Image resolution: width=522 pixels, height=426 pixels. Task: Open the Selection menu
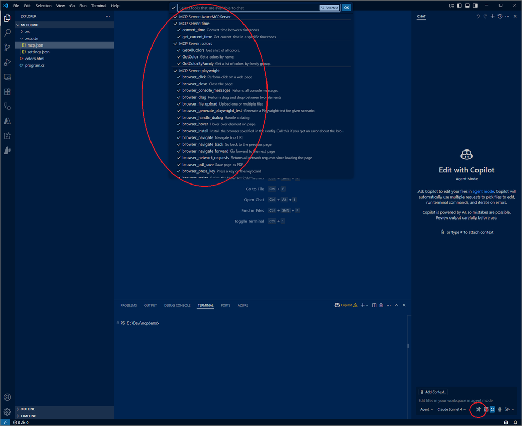(43, 6)
